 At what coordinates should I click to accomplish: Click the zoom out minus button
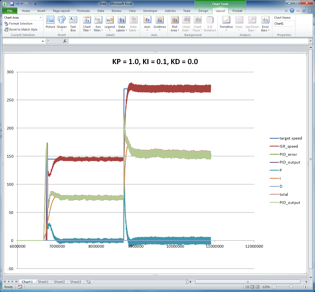pyautogui.click(x=274, y=287)
